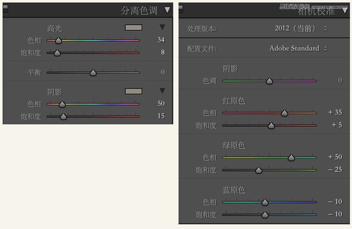Expand the 阴影 color picker arrow in Split Toning
Image resolution: width=352 pixels, height=229 pixels.
coord(162,91)
